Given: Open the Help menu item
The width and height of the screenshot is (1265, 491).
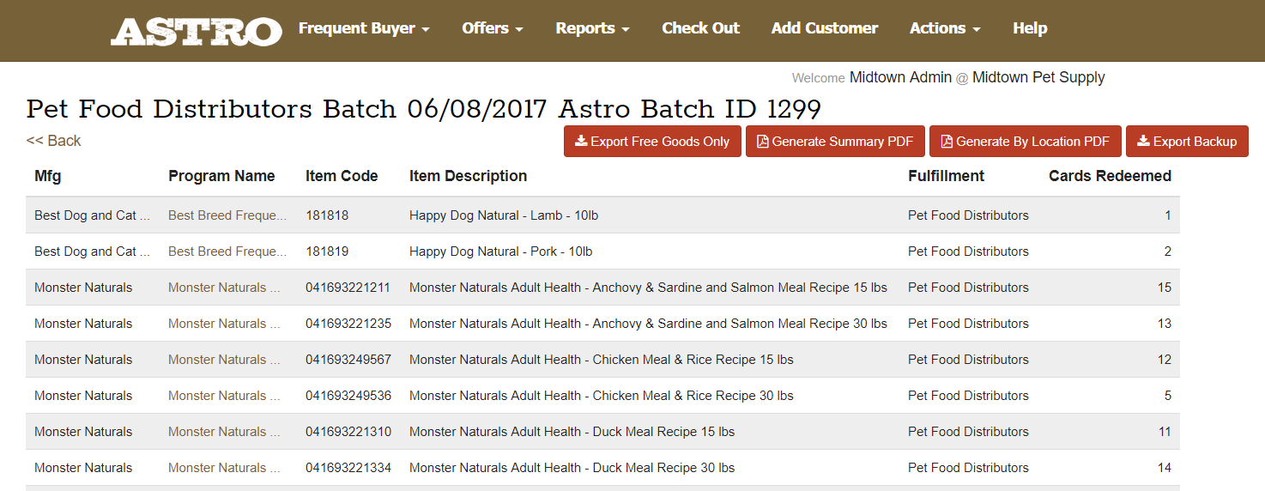Looking at the screenshot, I should [1030, 28].
